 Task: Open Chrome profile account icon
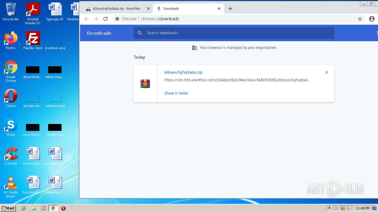coord(372,19)
